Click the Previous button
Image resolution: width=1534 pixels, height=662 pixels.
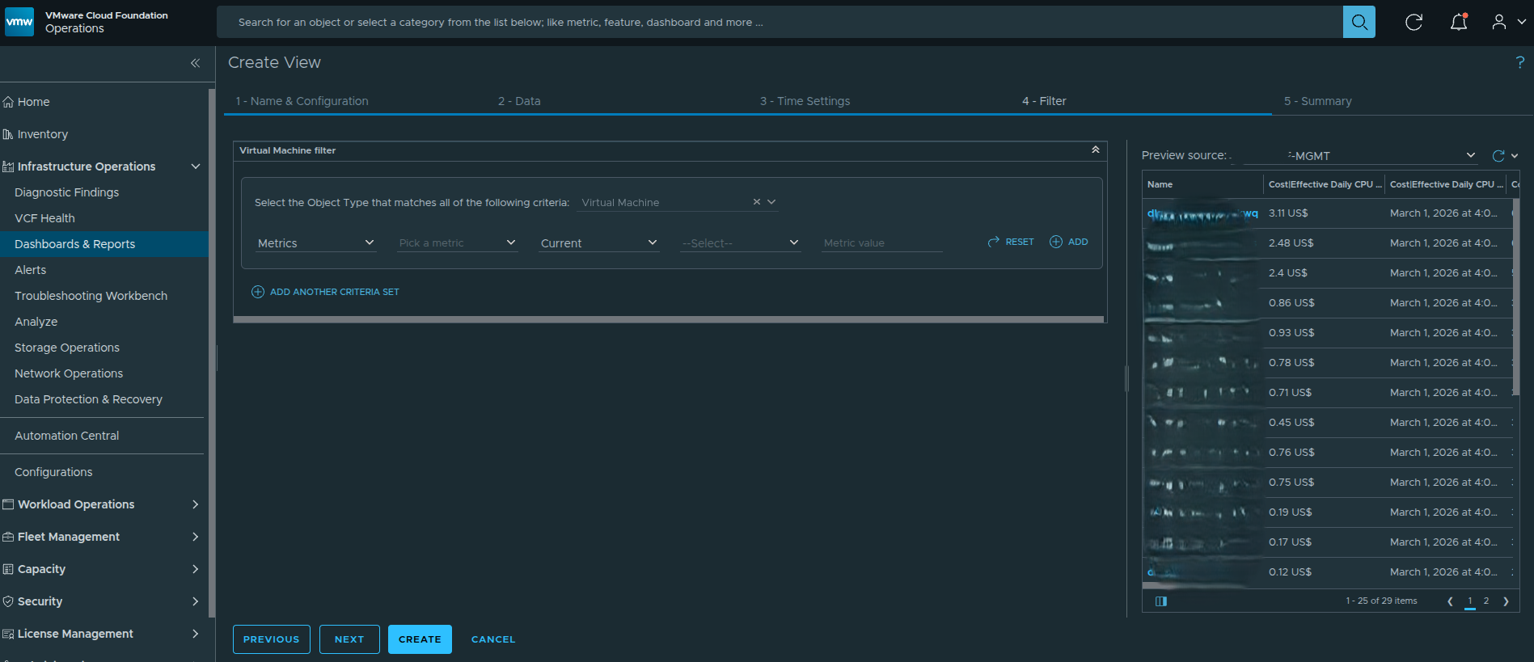pyautogui.click(x=272, y=639)
